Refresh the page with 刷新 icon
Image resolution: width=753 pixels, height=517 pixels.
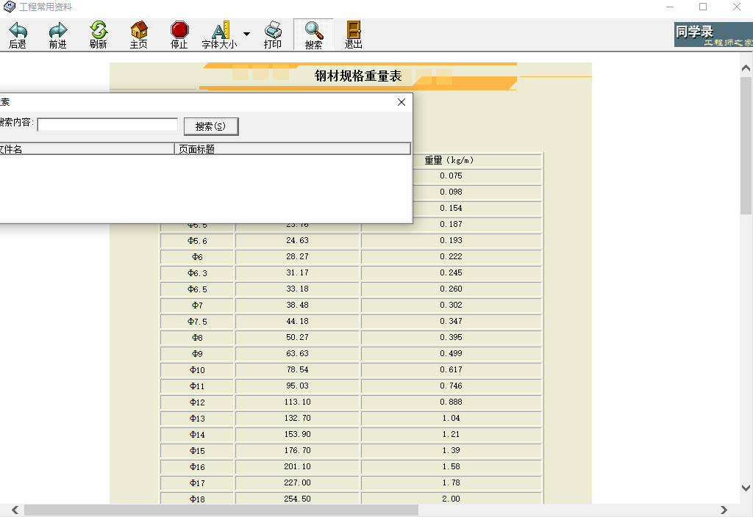(99, 31)
